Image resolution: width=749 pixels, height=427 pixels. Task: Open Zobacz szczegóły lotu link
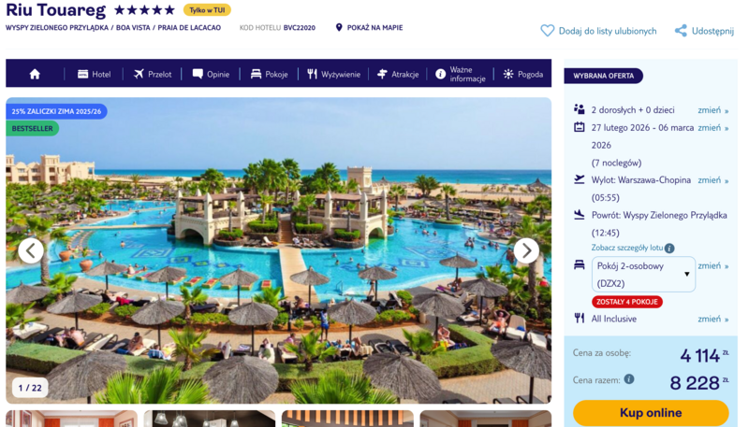coord(626,248)
